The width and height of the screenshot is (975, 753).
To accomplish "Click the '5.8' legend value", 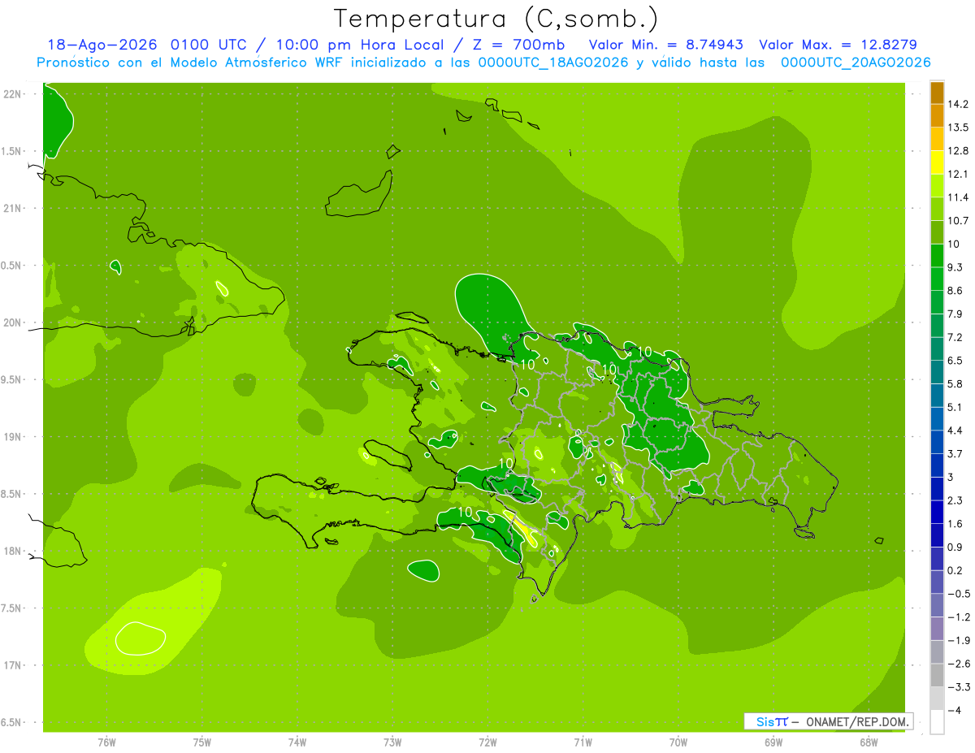I will (955, 384).
